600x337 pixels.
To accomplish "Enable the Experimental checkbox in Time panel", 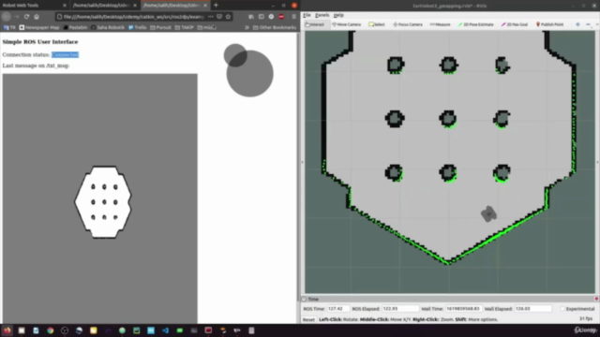I will (x=562, y=309).
